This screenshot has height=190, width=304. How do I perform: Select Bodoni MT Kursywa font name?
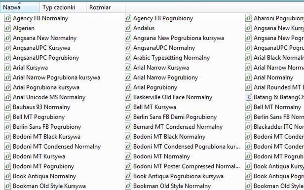pyautogui.click(x=39, y=156)
